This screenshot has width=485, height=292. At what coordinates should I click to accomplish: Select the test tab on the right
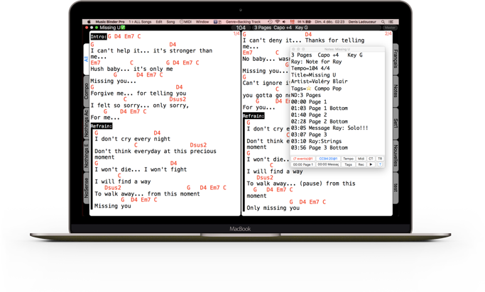[396, 188]
